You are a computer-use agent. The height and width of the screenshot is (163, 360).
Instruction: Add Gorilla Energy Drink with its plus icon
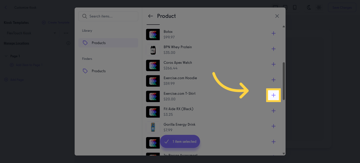point(273,126)
